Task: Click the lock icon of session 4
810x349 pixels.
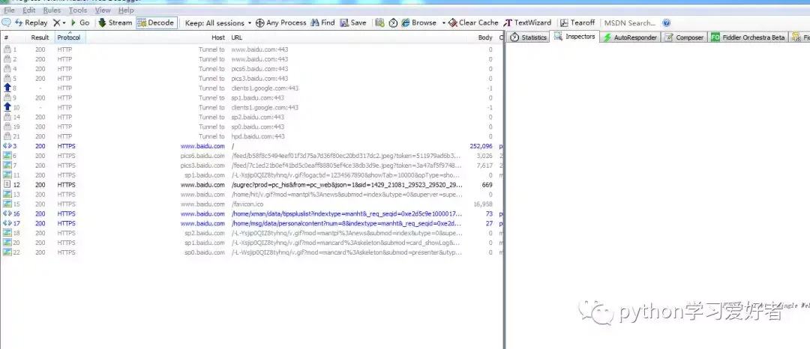Action: pos(7,69)
